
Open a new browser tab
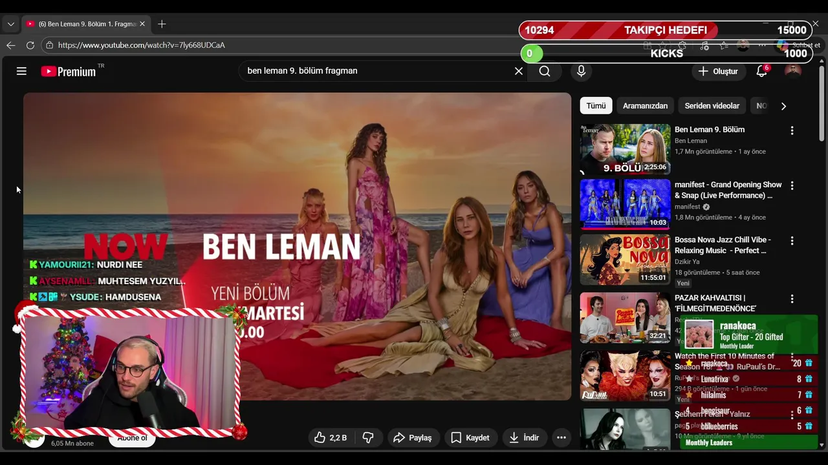pos(162,24)
